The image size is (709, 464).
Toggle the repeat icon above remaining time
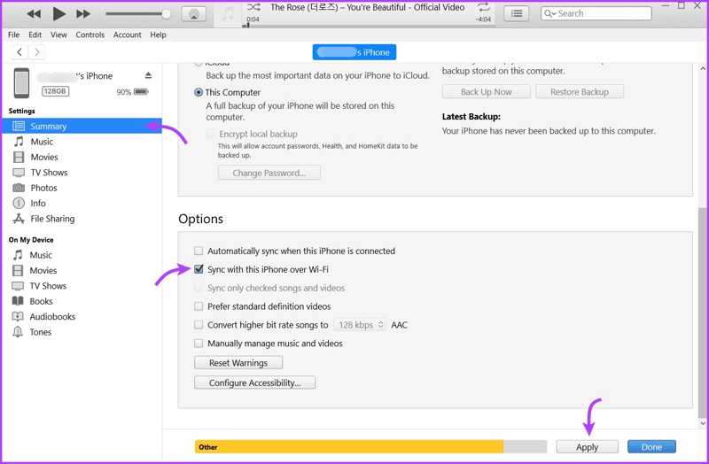pyautogui.click(x=484, y=7)
